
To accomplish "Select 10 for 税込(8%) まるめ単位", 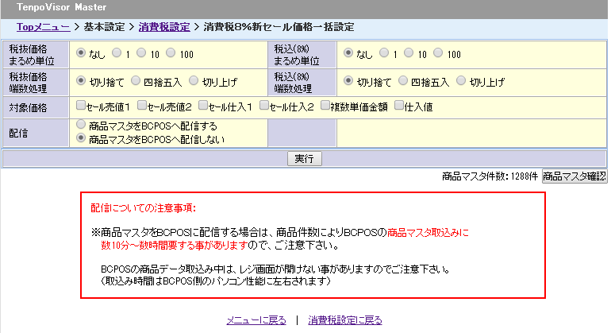I will [409, 52].
